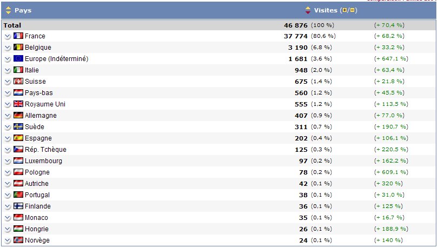Click the France flag icon
The height and width of the screenshot is (248, 438).
tap(18, 36)
